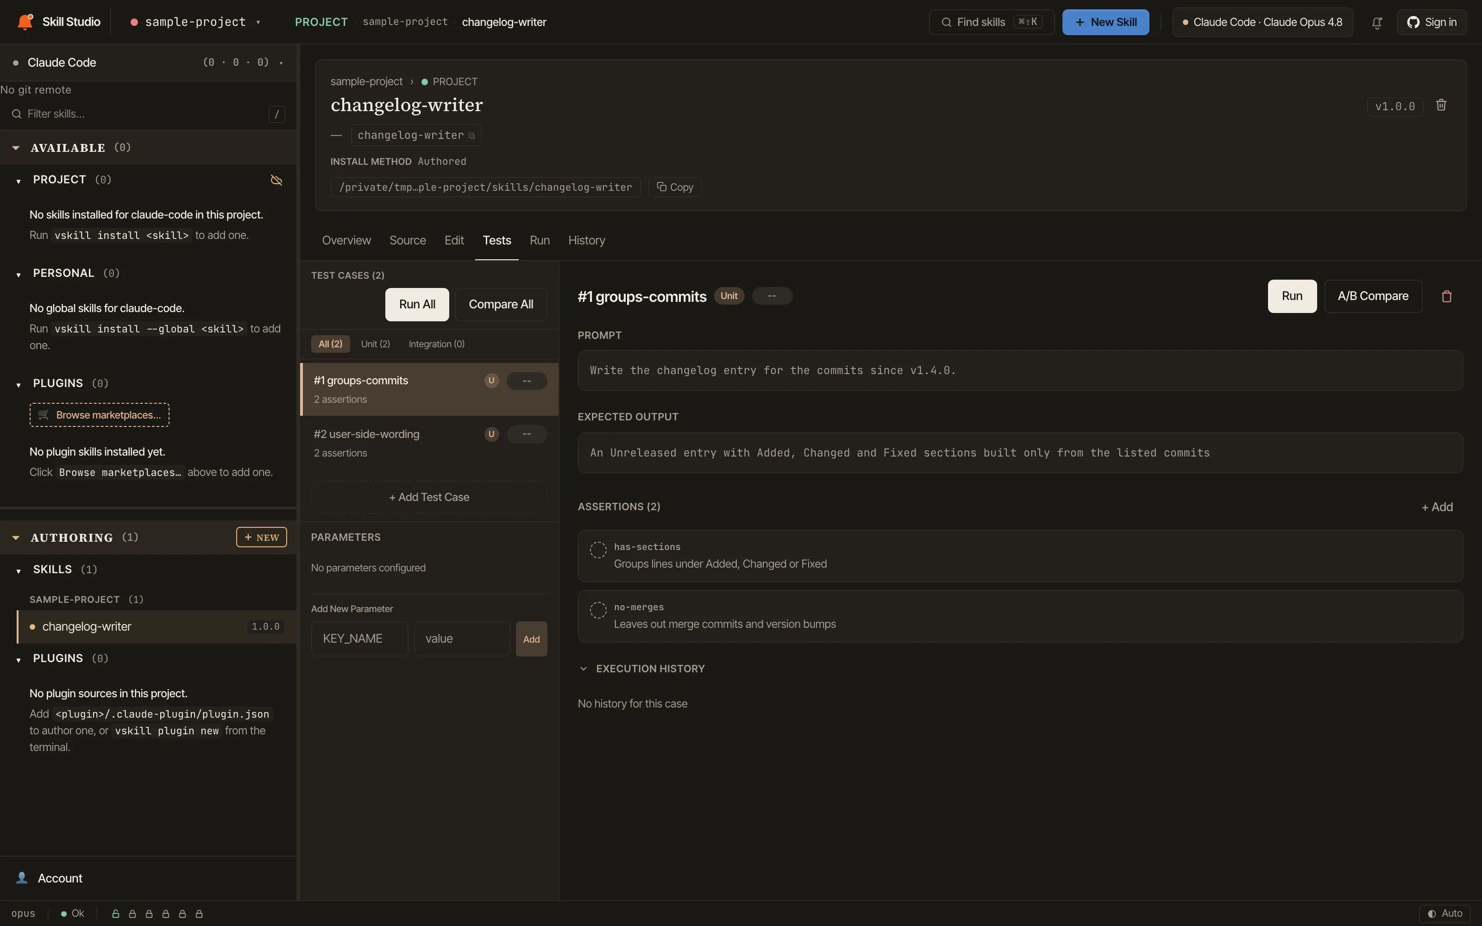1482x926 pixels.
Task: Click the parameter value input field
Action: click(462, 639)
